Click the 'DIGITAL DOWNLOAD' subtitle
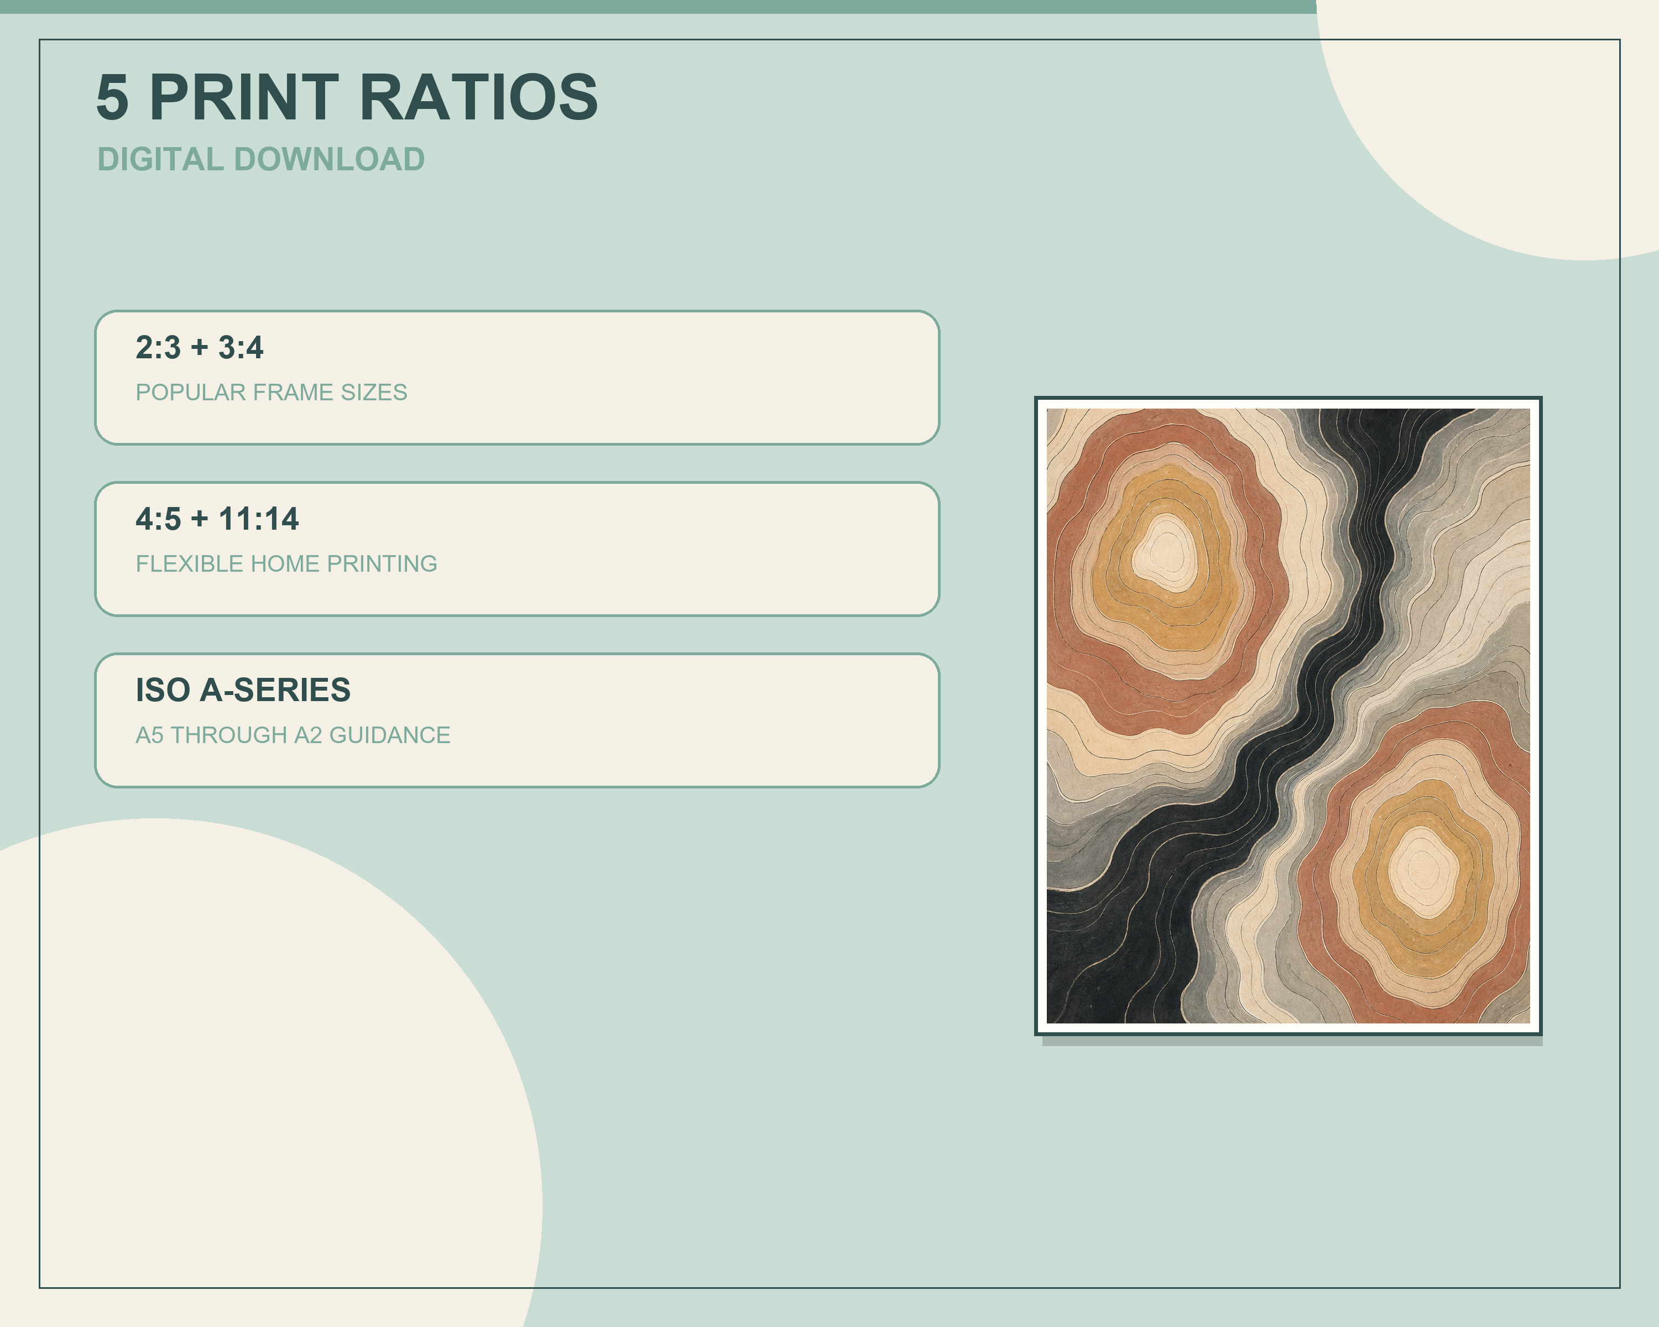This screenshot has height=1327, width=1659. (x=261, y=159)
